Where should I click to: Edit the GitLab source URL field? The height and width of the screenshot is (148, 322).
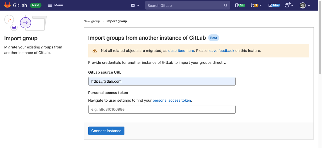[x=162, y=81]
